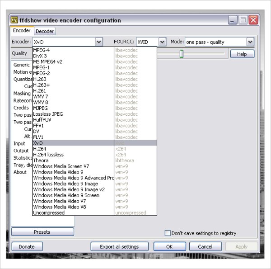
Task: Go to the Output settings page
Action: point(21,151)
